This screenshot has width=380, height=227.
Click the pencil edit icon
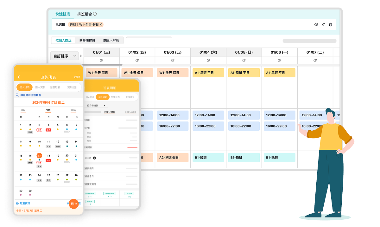(323, 25)
